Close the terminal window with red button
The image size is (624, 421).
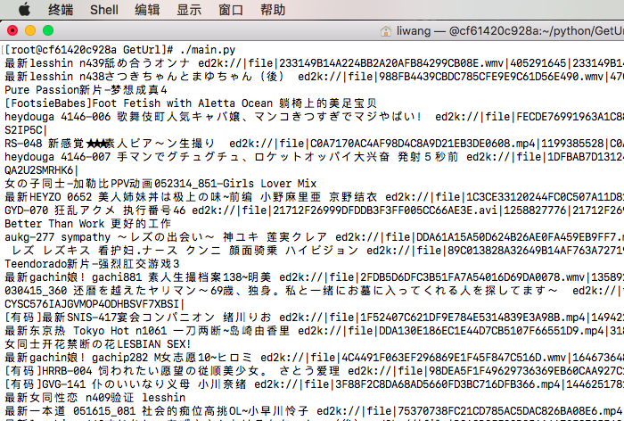(12, 30)
